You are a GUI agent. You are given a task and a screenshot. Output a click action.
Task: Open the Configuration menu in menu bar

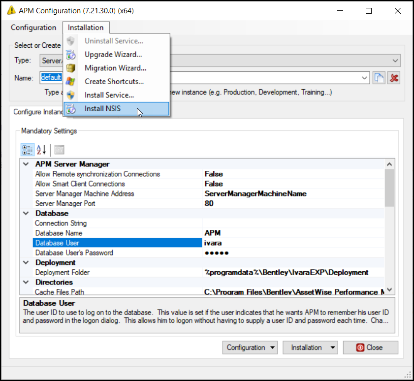(x=33, y=28)
